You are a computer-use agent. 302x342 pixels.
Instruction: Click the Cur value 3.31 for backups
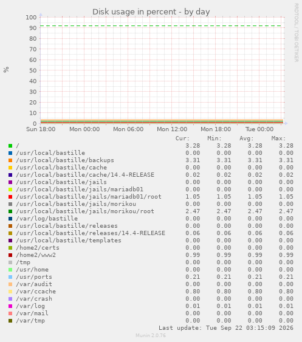[193, 160]
